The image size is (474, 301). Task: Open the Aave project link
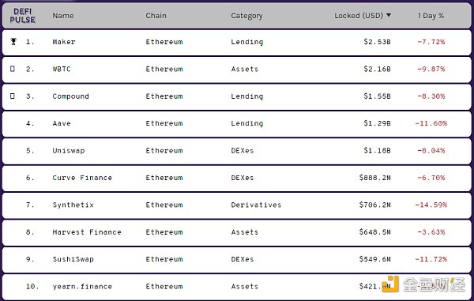click(62, 123)
